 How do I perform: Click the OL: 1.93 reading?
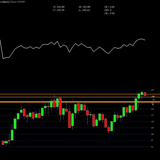click(109, 13)
